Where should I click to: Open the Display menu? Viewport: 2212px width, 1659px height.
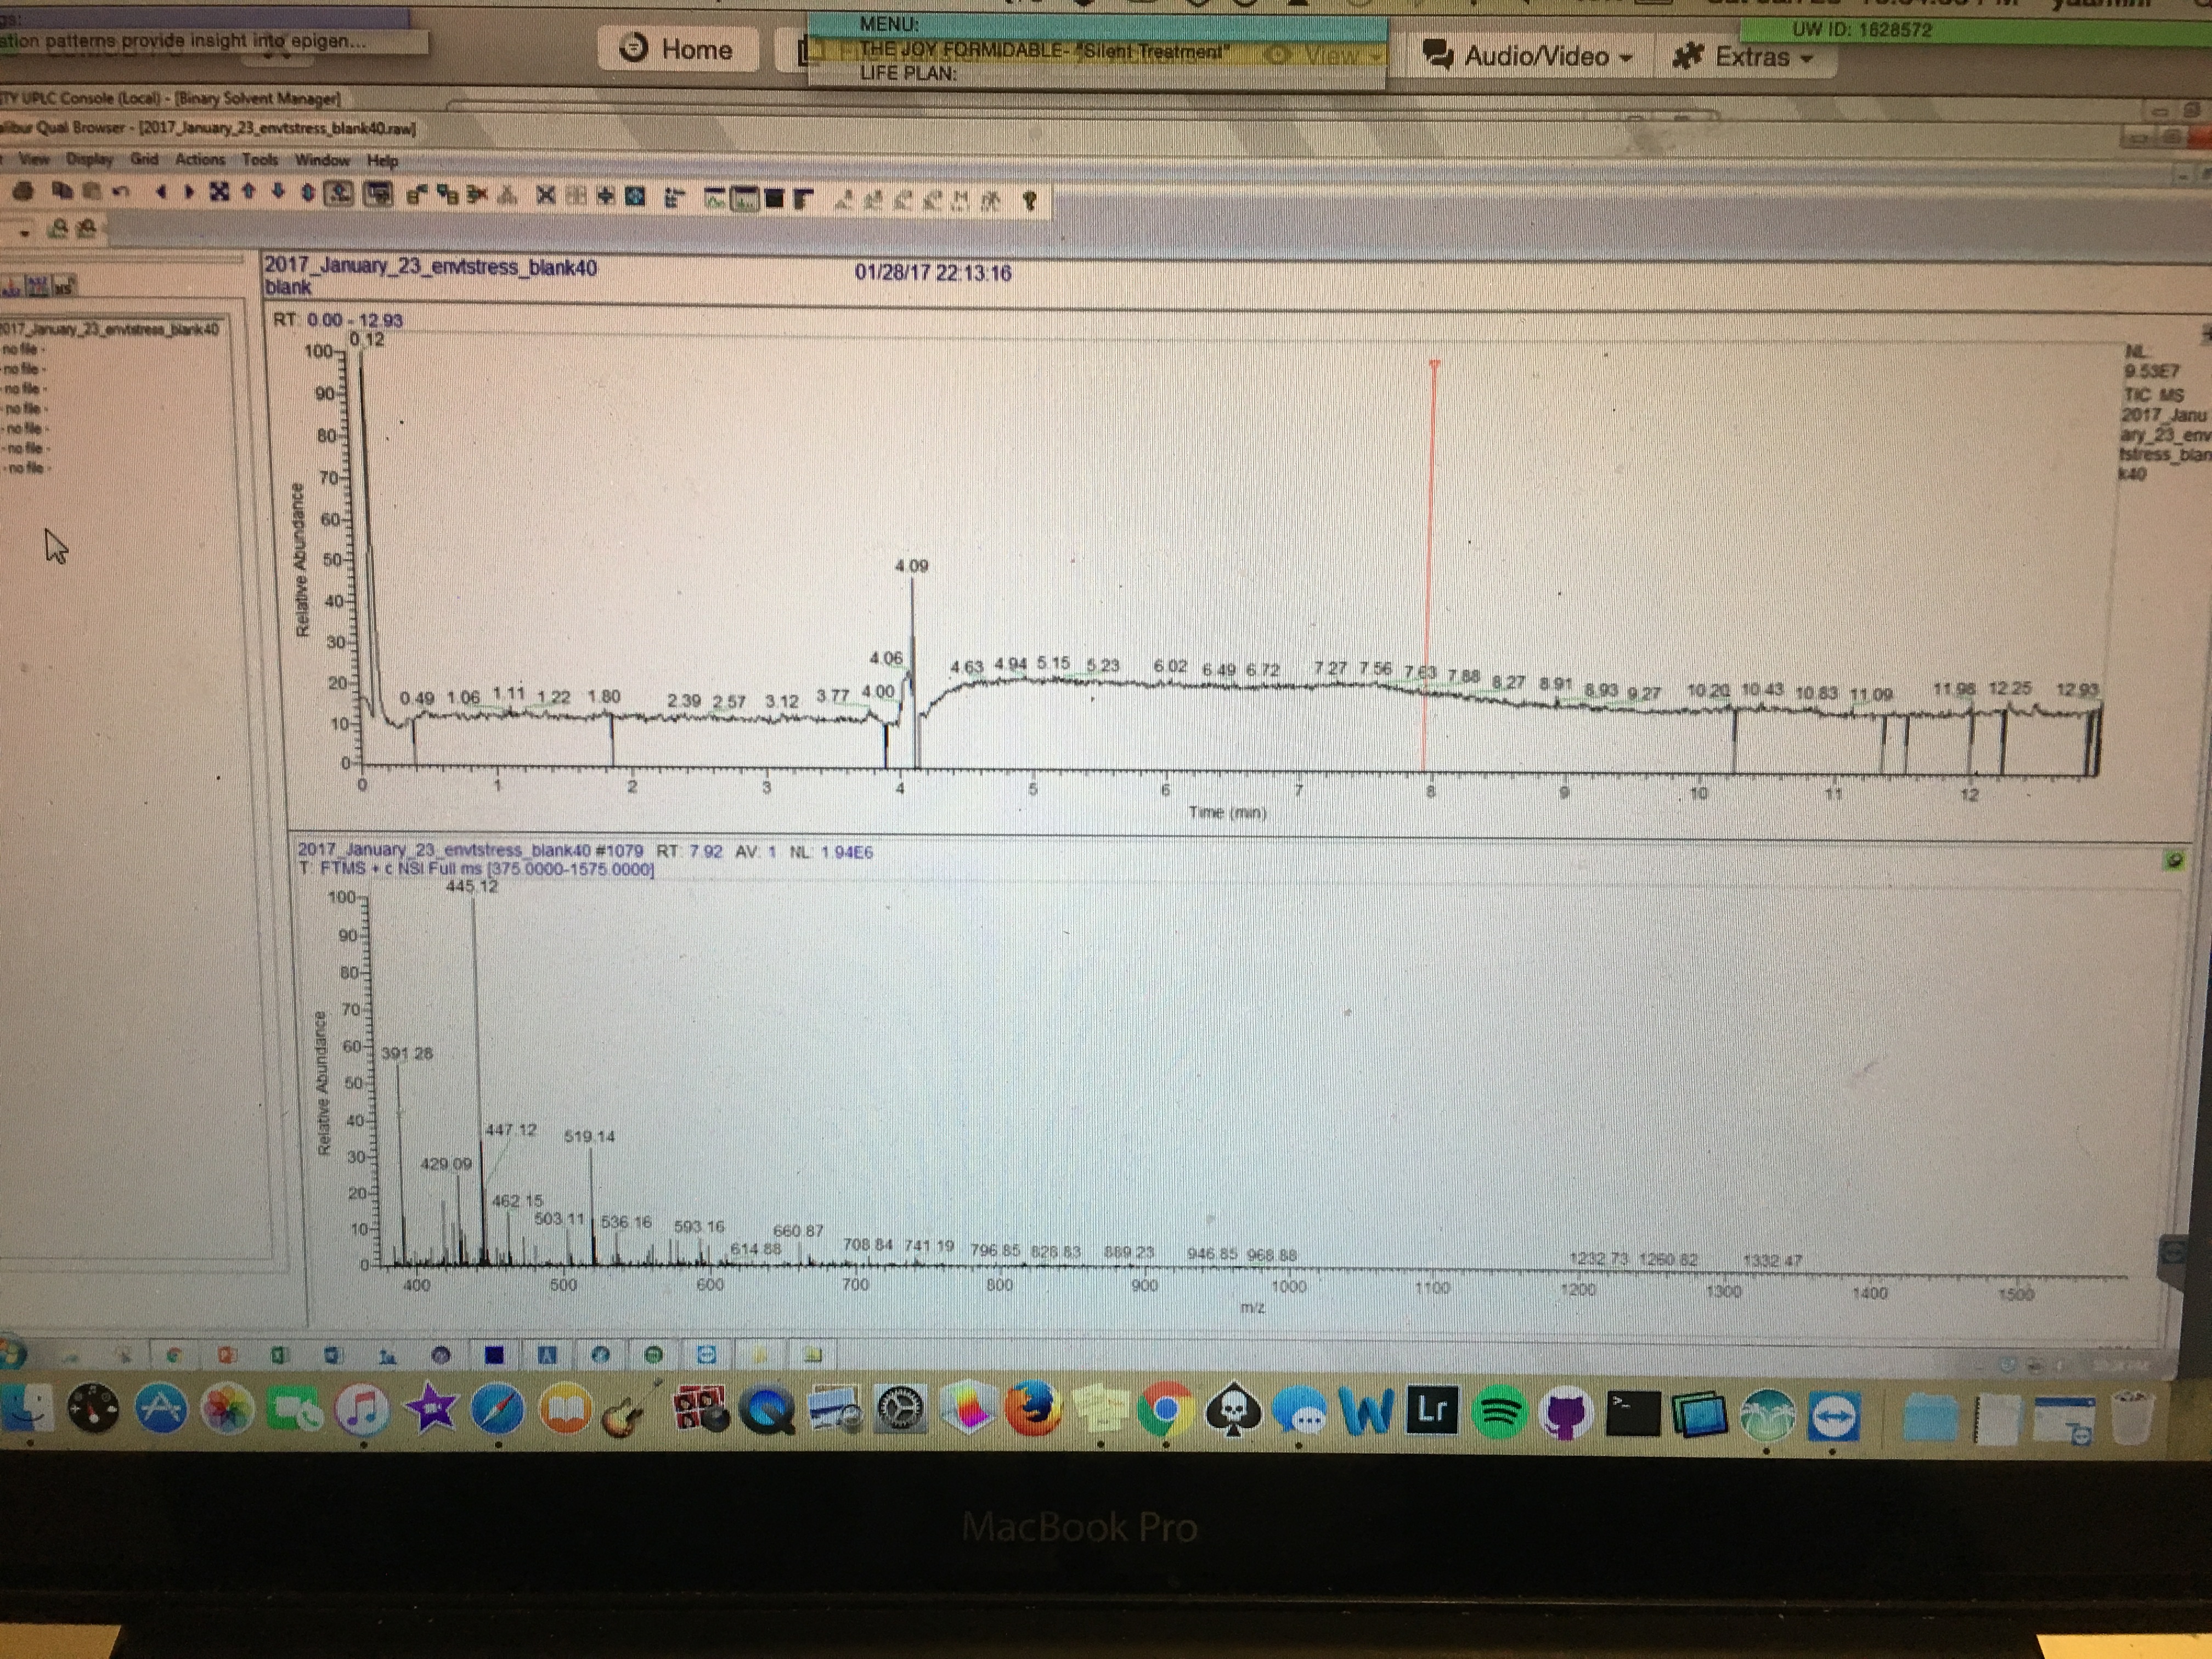(90, 159)
